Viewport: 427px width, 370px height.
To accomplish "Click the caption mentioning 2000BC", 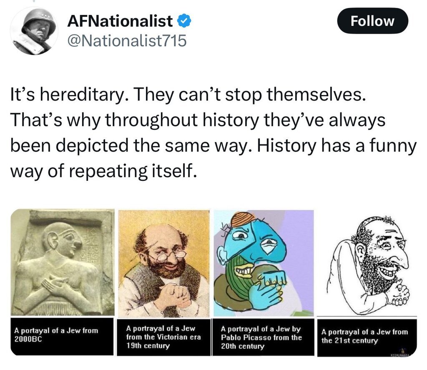I will (x=56, y=335).
